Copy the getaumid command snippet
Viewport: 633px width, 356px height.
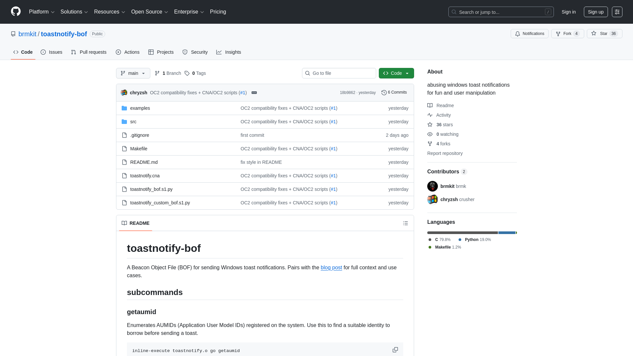point(395,350)
